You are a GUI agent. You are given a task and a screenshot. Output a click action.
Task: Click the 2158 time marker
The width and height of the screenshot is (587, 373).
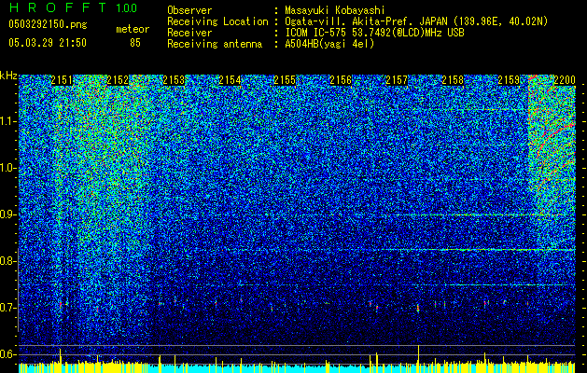453,80
